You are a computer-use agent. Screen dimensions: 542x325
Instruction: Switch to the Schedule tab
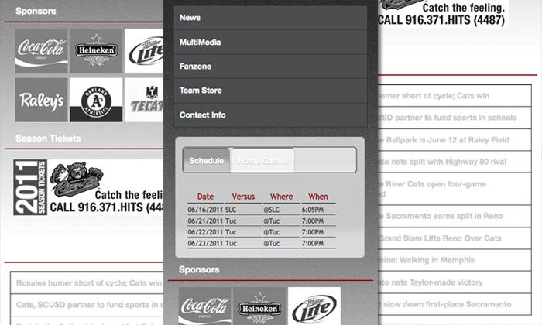(207, 160)
